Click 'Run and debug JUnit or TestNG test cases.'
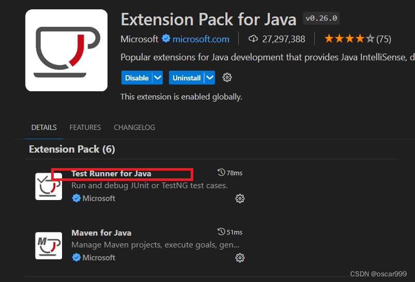415x282 pixels. 149,186
